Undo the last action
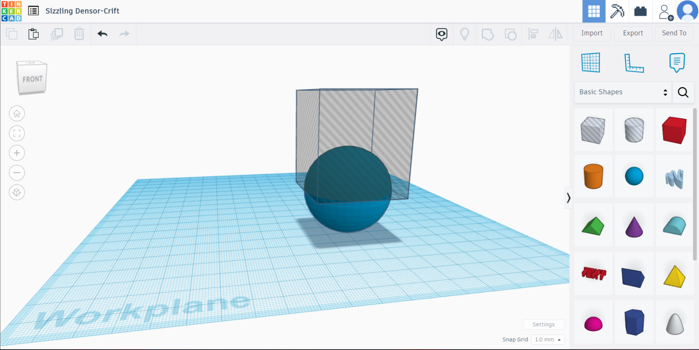The image size is (699, 350). pyautogui.click(x=102, y=34)
